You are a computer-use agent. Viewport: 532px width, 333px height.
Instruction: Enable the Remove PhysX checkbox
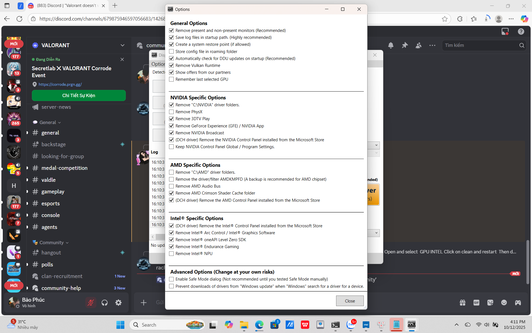[x=172, y=112]
